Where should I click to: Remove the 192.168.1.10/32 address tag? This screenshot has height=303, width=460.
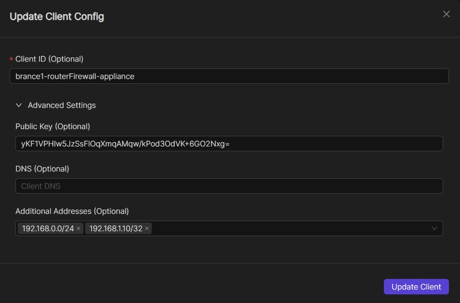point(147,228)
